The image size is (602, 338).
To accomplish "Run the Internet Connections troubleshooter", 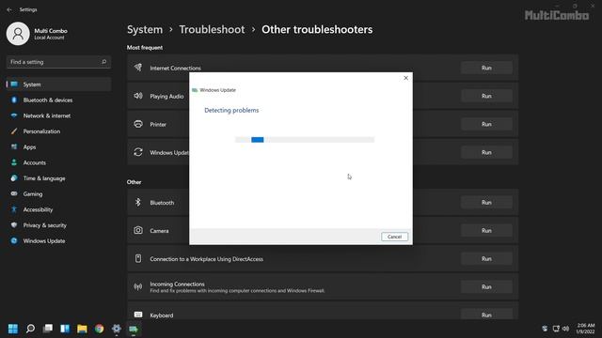I will point(486,68).
